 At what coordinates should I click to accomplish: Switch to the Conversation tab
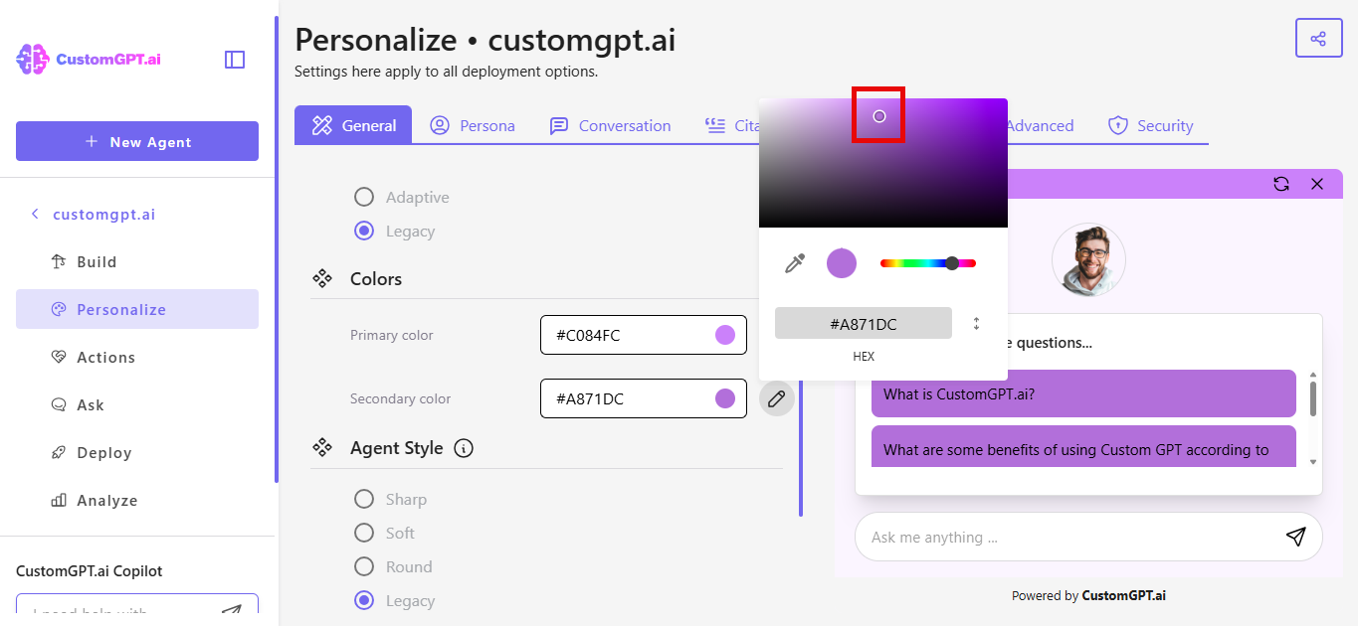coord(610,125)
